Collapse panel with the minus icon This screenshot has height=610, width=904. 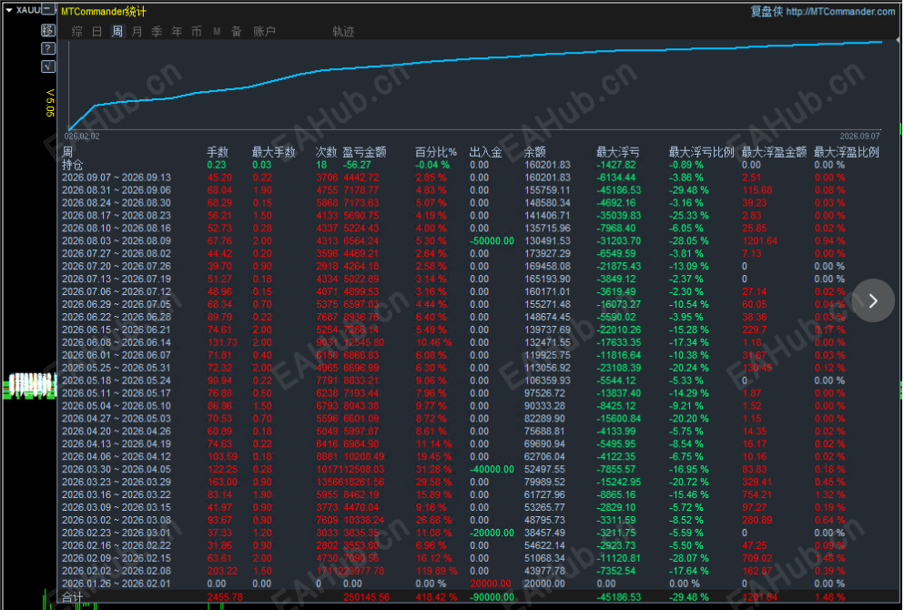(x=48, y=9)
